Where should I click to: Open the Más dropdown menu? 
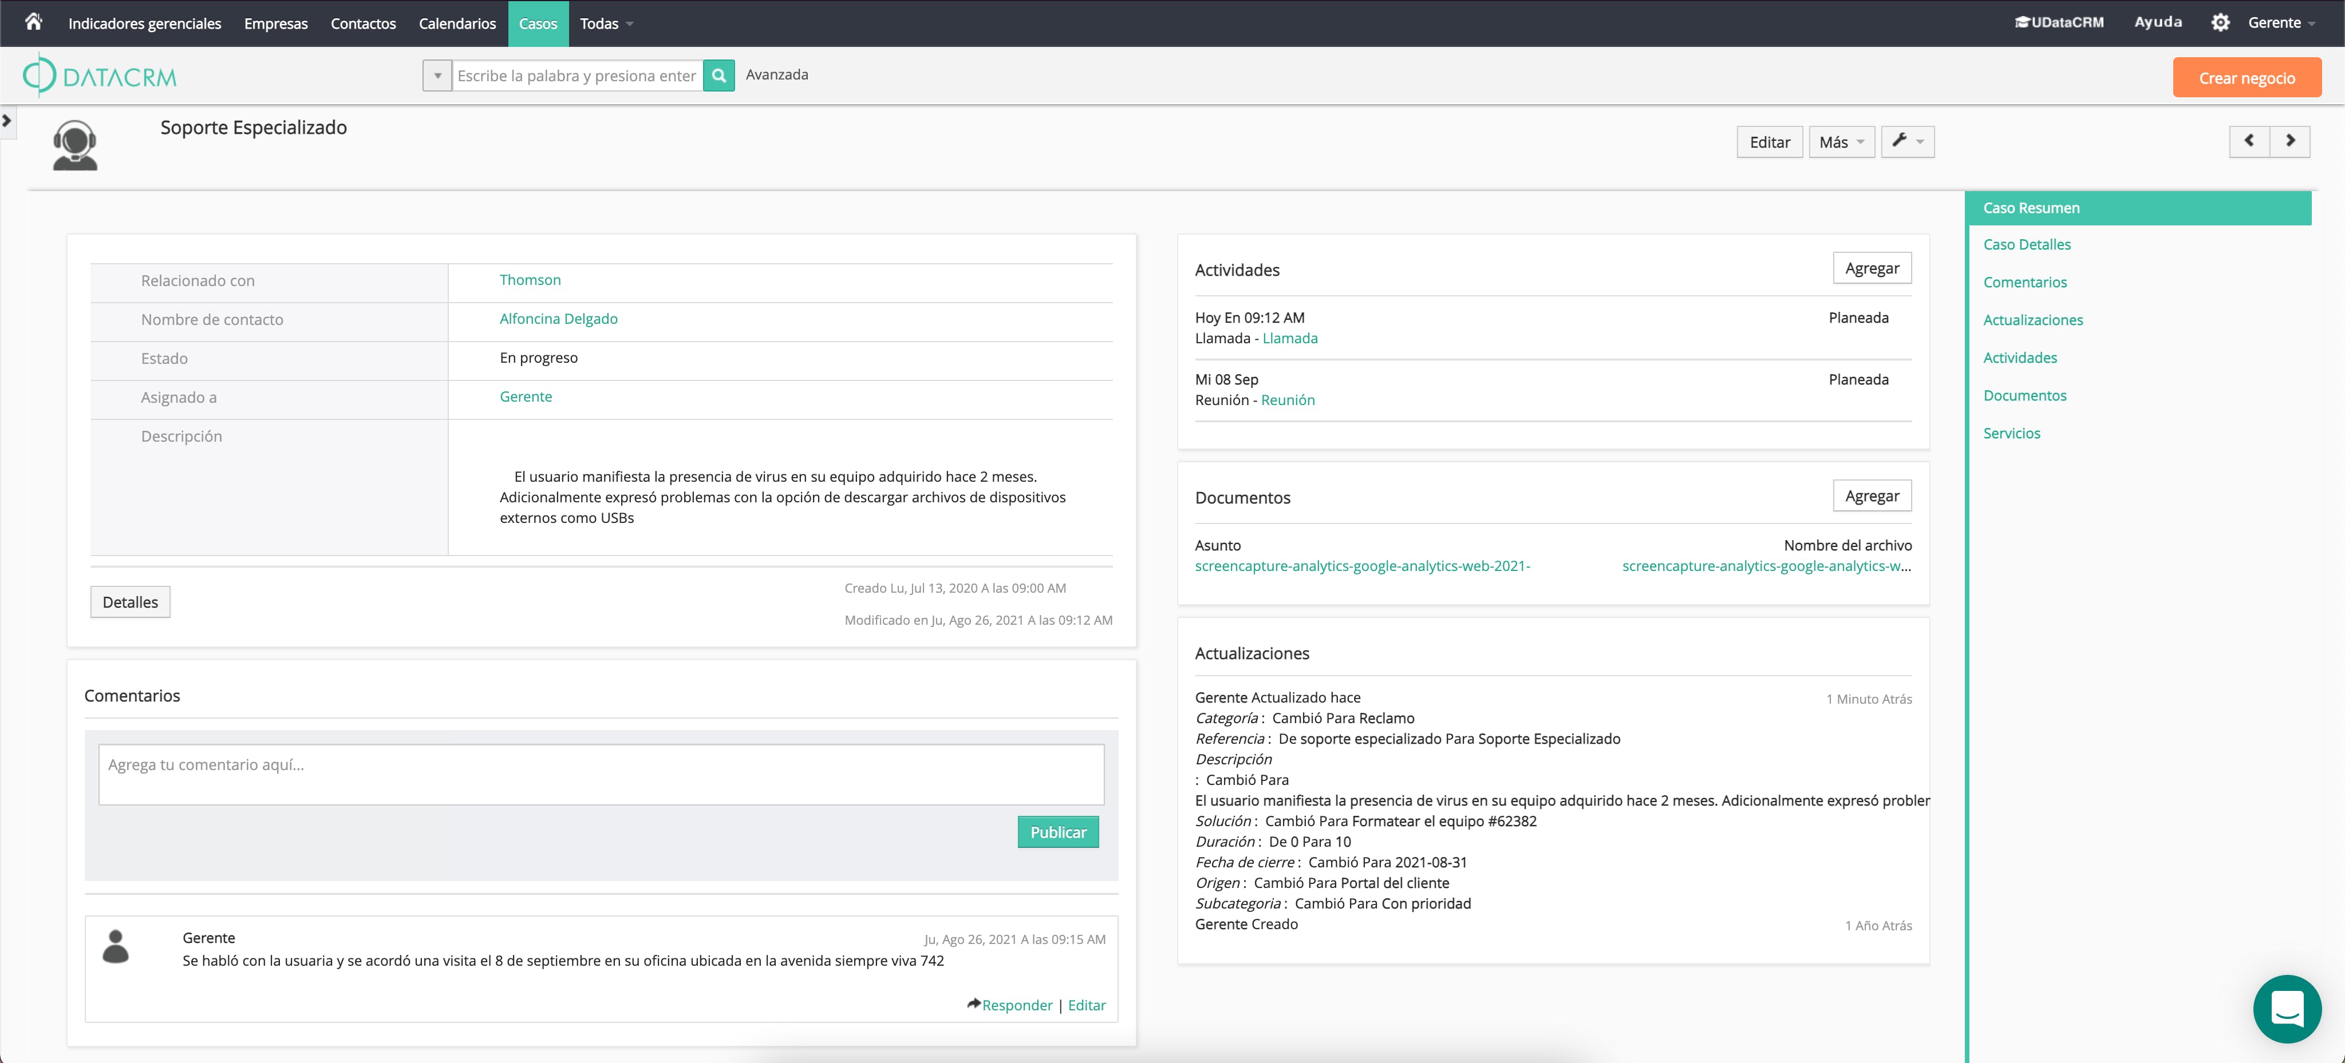click(x=1841, y=142)
